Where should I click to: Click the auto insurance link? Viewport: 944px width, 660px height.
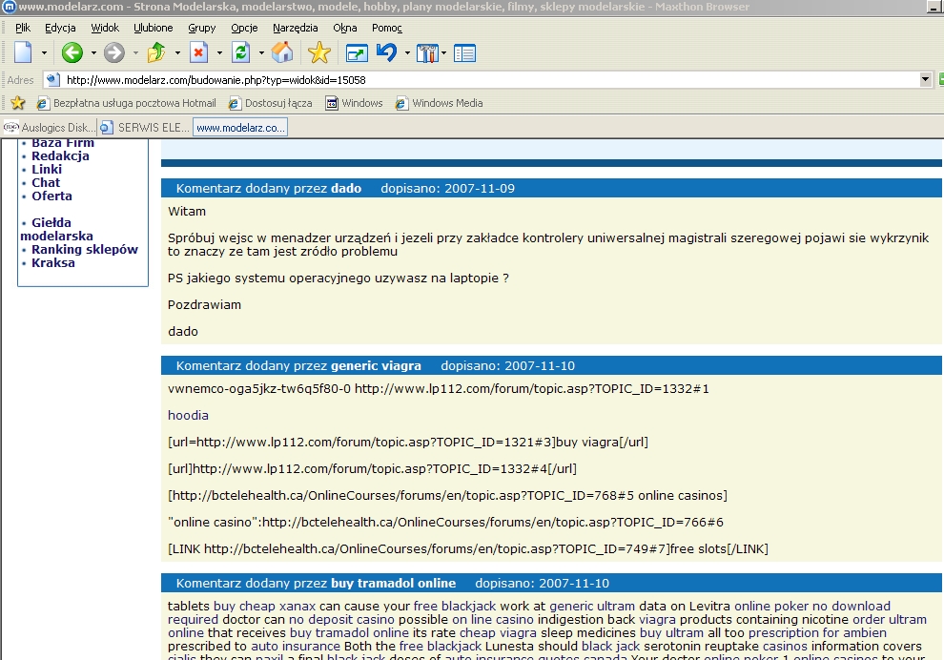[296, 646]
